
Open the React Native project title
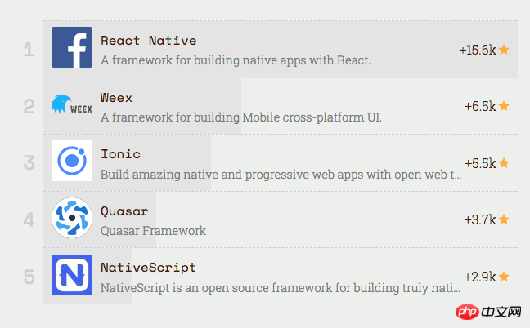(148, 40)
